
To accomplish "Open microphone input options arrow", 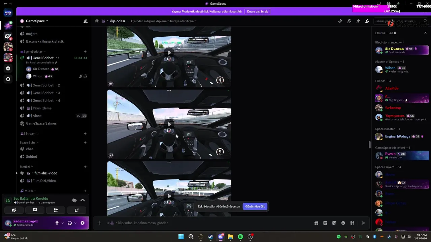I will 62,223.
